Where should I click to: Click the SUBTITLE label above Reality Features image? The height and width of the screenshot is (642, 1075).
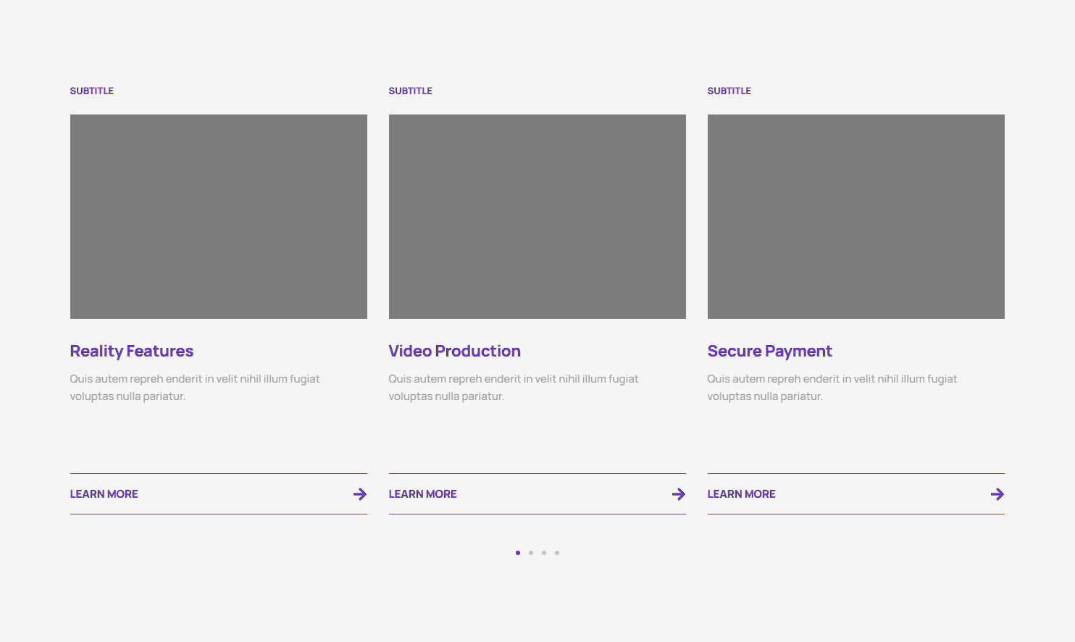92,91
